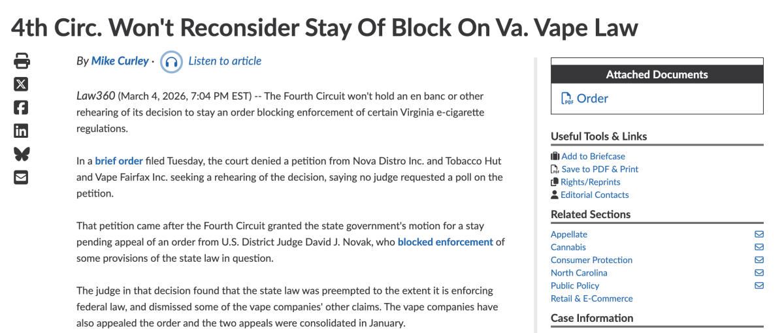Select Save to PDF & Print
Screen dimensions: 784x333
[x=599, y=169]
